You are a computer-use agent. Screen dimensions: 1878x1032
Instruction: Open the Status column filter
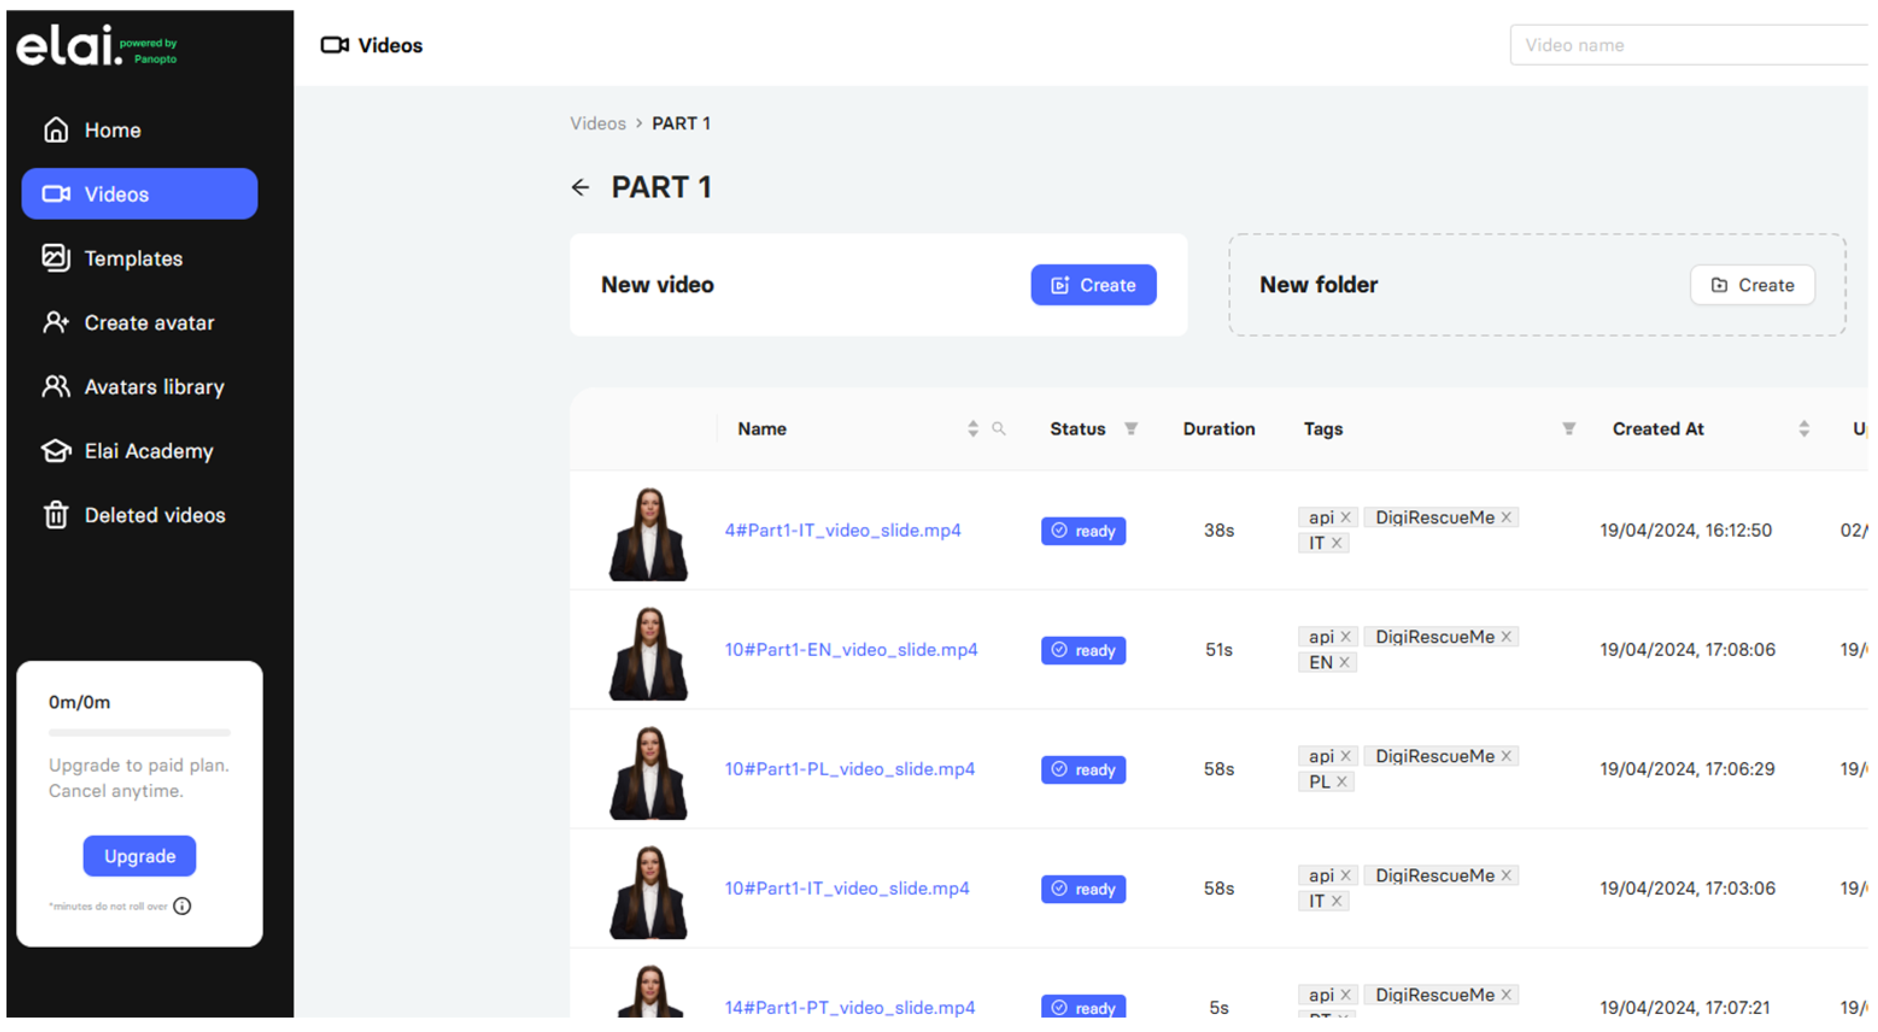pos(1131,428)
